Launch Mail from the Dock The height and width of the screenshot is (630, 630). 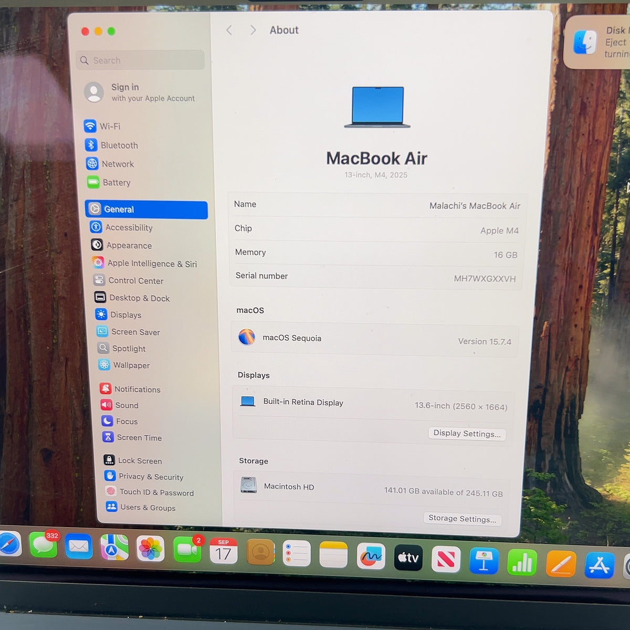pos(79,547)
